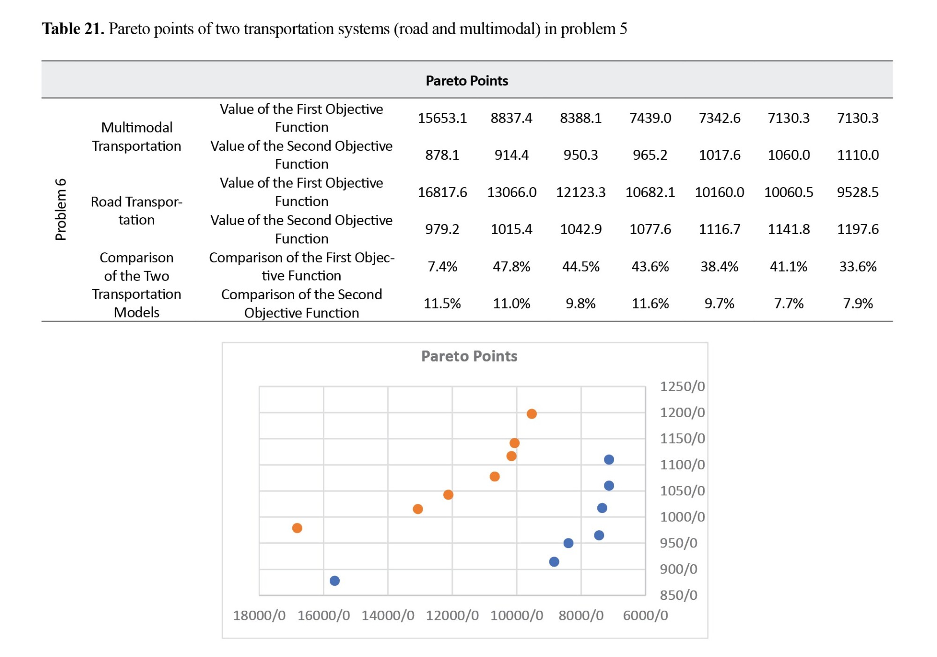The width and height of the screenshot is (937, 657).
Task: Select the Pareto Points table header
Action: pyautogui.click(x=467, y=81)
